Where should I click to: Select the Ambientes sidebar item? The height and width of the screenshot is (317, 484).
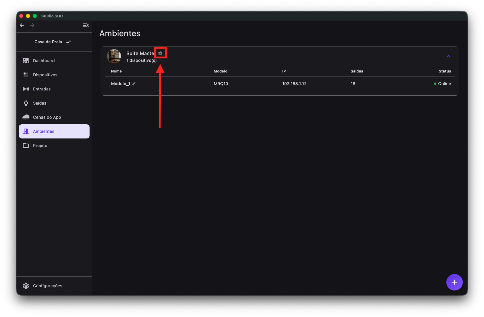54,131
